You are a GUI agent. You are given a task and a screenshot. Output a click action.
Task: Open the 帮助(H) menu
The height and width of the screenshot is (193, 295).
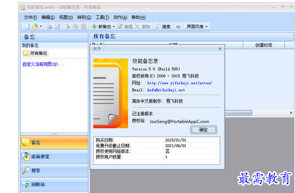138,17
